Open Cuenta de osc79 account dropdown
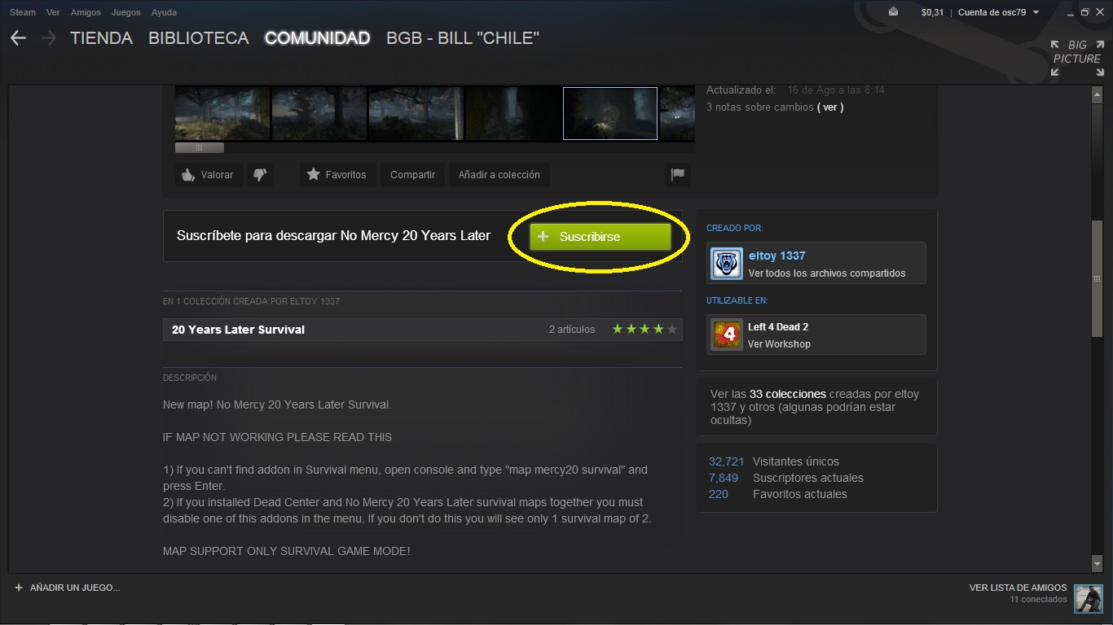Image resolution: width=1113 pixels, height=625 pixels. click(998, 12)
